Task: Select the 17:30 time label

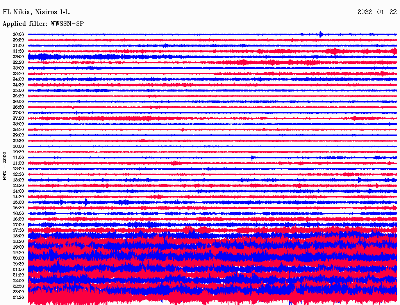Action: tap(18, 230)
